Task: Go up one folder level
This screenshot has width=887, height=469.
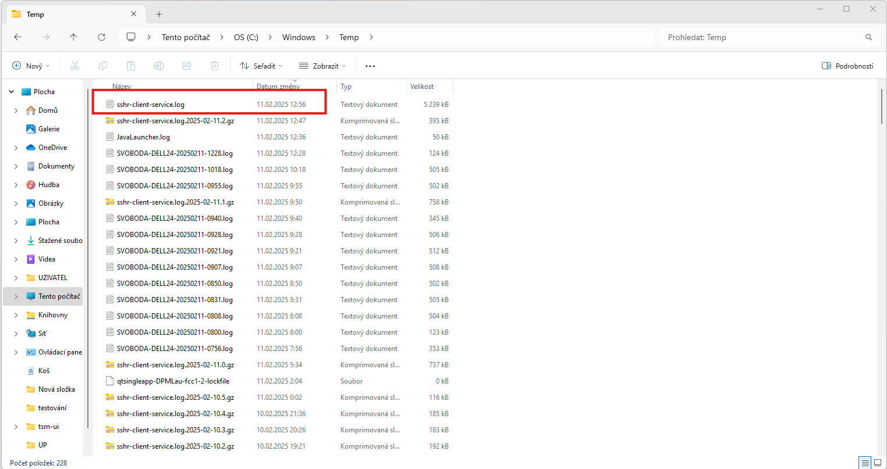Action: click(x=73, y=37)
